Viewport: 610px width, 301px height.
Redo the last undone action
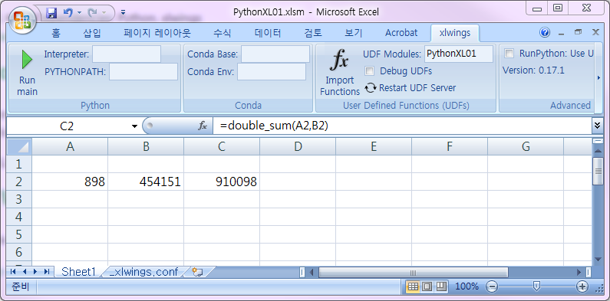click(x=93, y=13)
